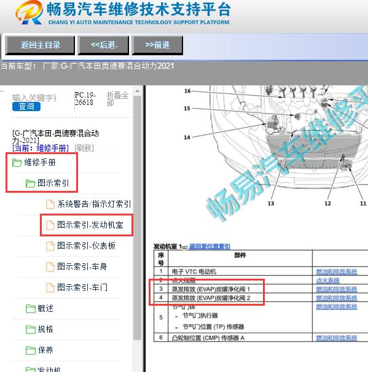Image resolution: width=368 pixels, height=372 pixels.
Task: Select 凸轮轴位置 (CMP) 传感器 A text
Action: click(x=208, y=338)
